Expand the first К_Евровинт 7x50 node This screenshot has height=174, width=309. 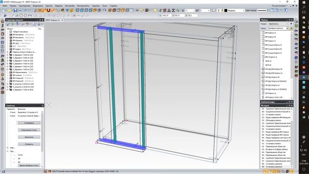[x=8, y=55]
